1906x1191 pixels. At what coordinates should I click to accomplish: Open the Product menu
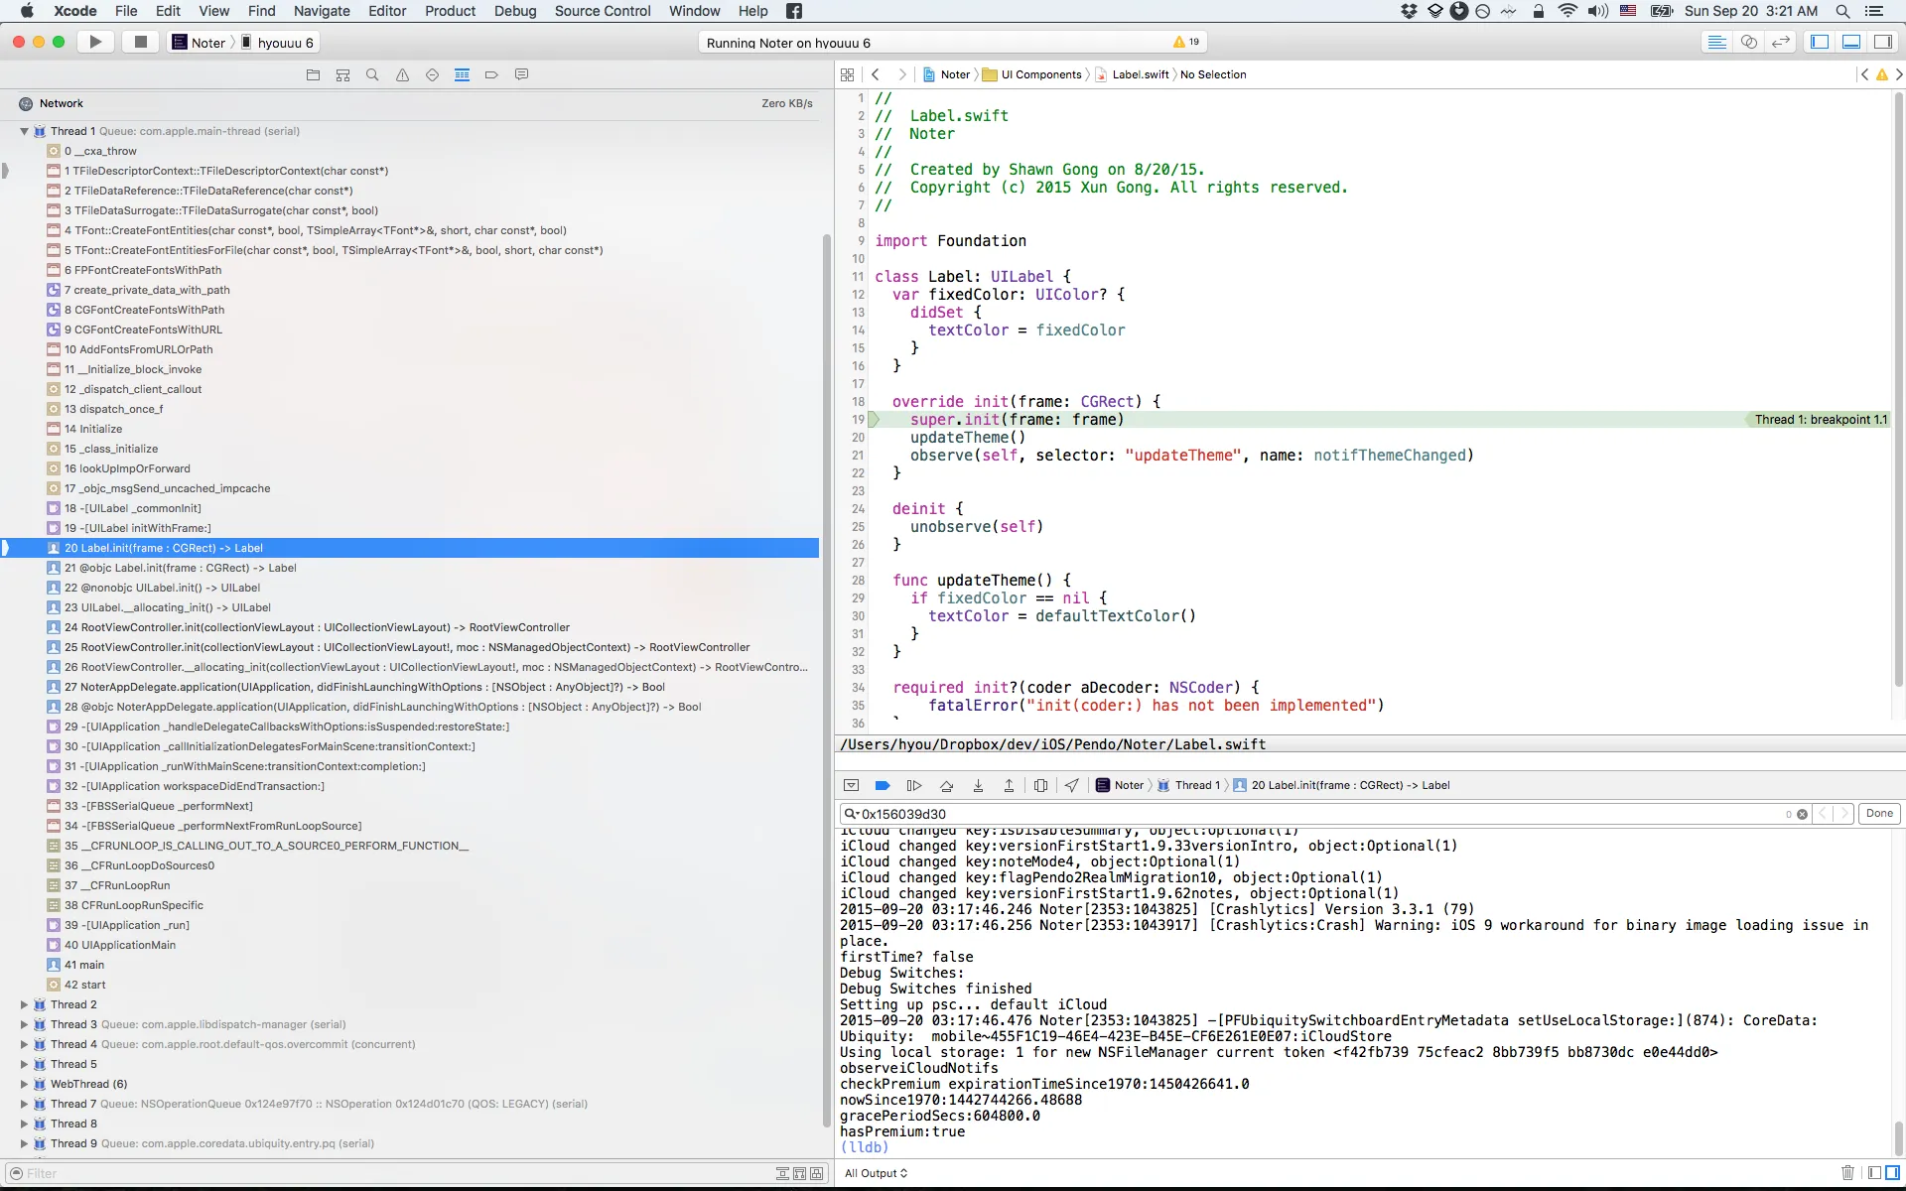(450, 11)
